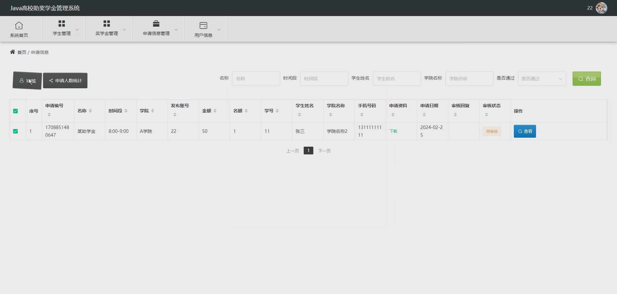617x294 pixels.
Task: Sort by 学院 column arrows
Action: click(153, 111)
